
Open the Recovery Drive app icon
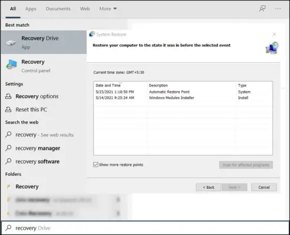coord(11,42)
